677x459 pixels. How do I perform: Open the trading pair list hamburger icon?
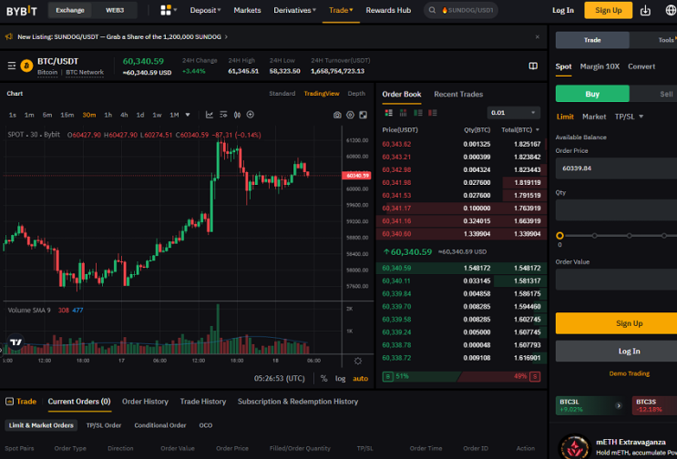tap(12, 66)
